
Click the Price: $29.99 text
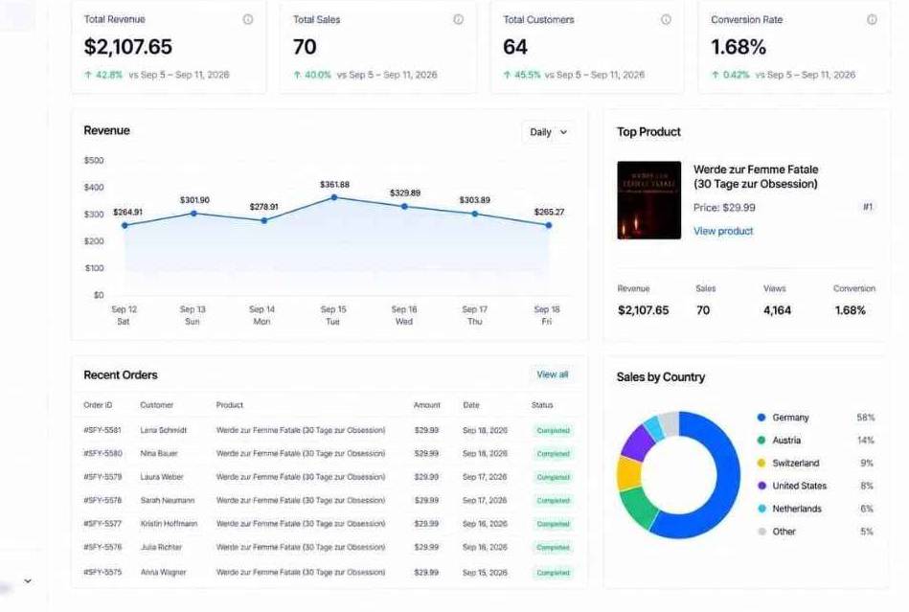(724, 208)
